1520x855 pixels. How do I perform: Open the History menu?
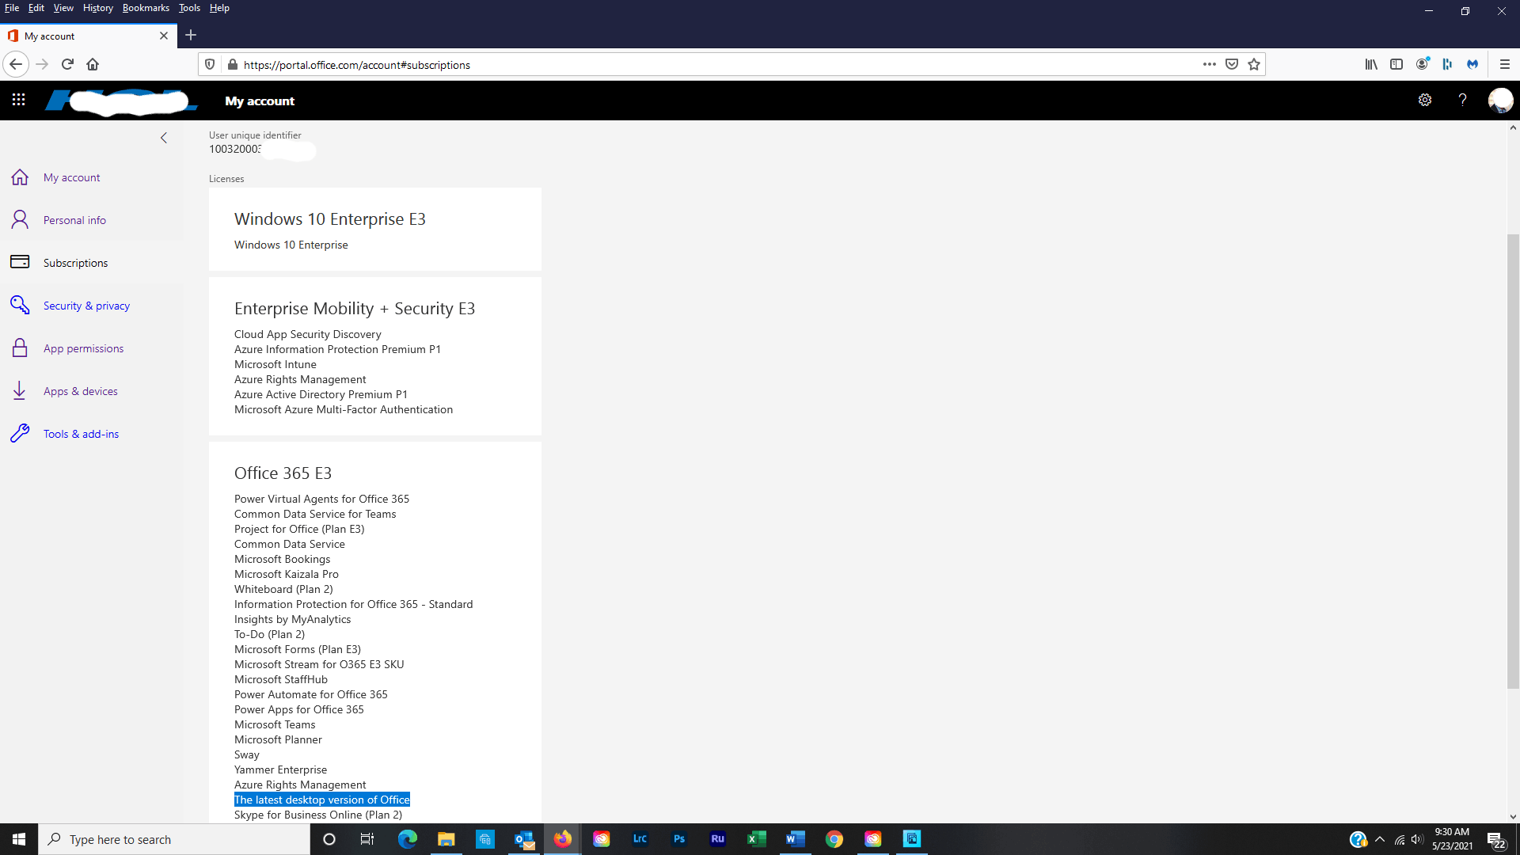coord(97,8)
